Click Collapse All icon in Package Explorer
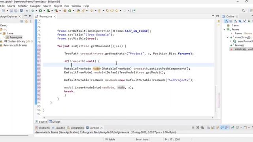The height and width of the screenshot is (142, 253). (x=22, y=21)
